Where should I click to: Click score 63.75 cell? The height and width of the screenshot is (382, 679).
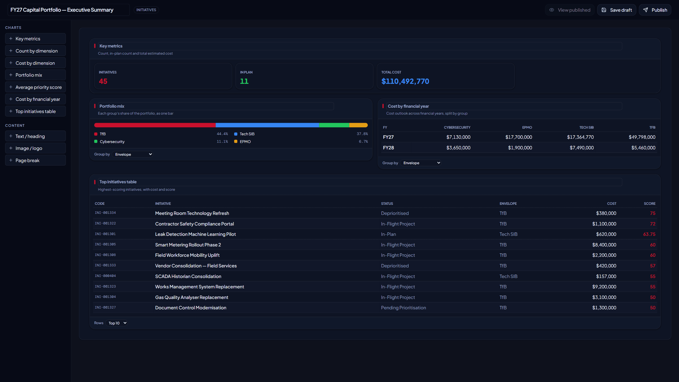point(649,234)
